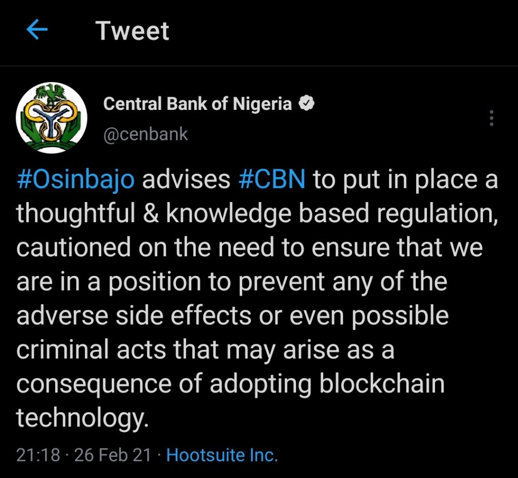Image resolution: width=518 pixels, height=478 pixels.
Task: Tap the back arrow icon
Action: [x=37, y=30]
